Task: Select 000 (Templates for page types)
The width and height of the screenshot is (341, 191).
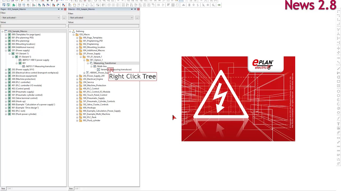Action: (x=26, y=34)
